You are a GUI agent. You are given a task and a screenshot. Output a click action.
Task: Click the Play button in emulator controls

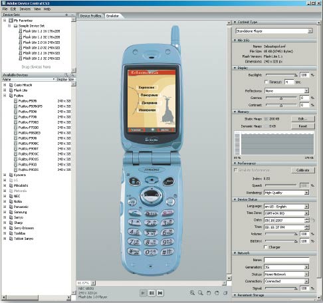click(x=143, y=293)
